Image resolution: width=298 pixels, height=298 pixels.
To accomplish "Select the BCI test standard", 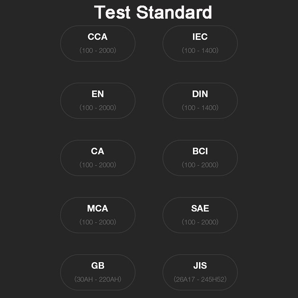I will 200,158.
